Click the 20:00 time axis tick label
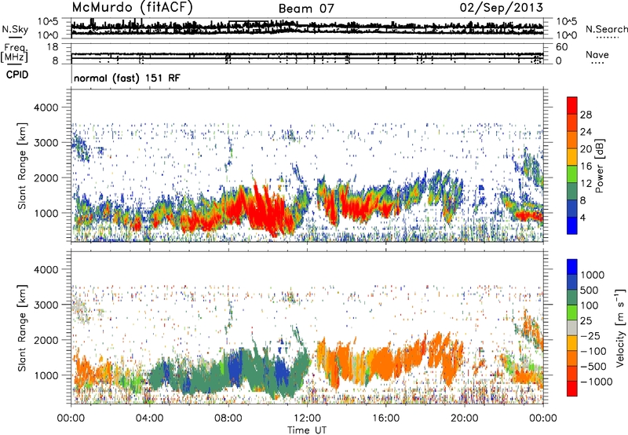The width and height of the screenshot is (628, 435). pos(464,419)
